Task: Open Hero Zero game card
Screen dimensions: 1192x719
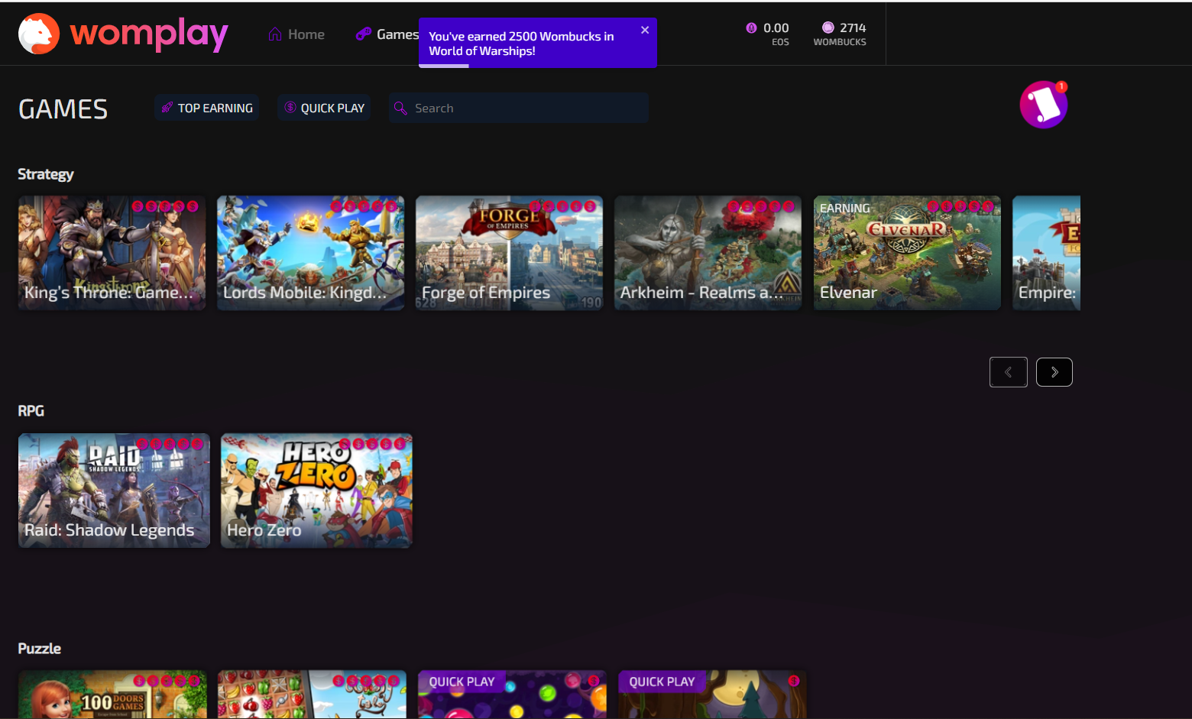Action: coord(316,491)
